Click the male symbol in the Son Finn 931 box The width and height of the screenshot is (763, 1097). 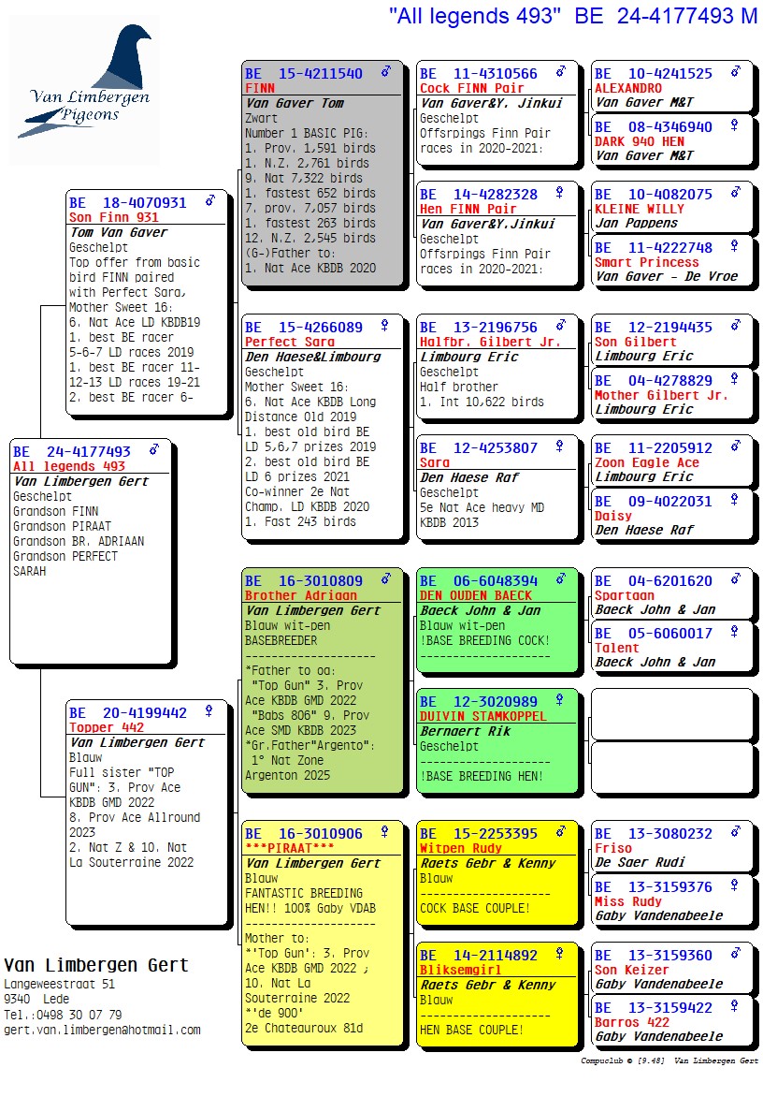(210, 200)
